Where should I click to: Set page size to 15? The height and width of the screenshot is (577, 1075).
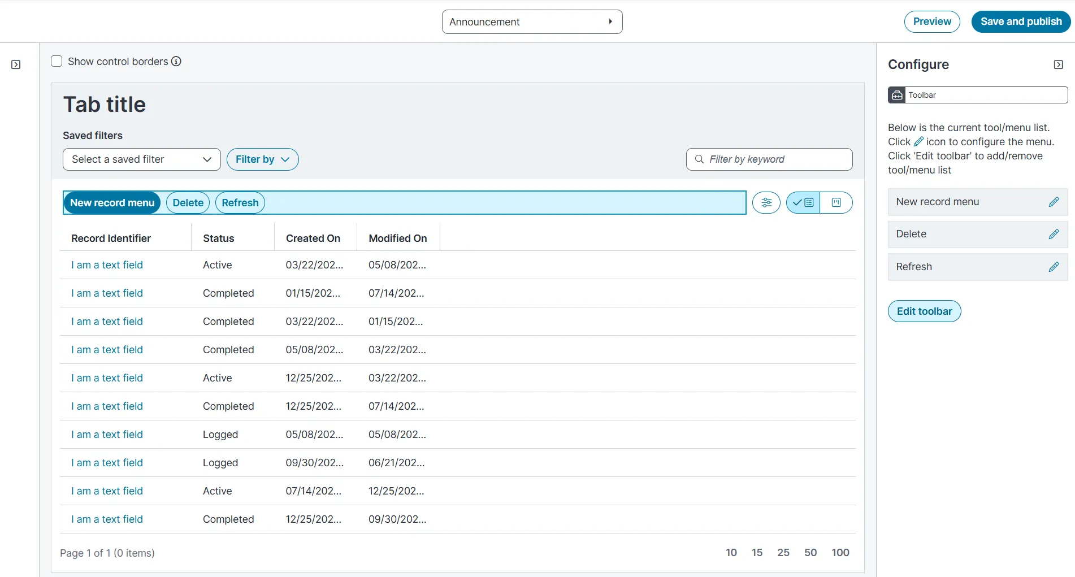click(x=757, y=553)
